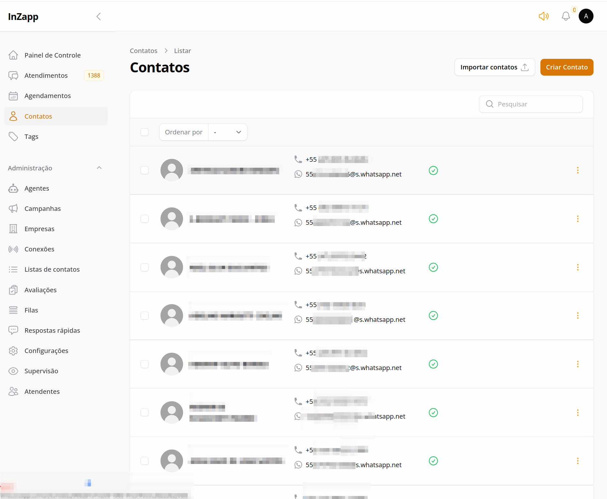
Task: Open the Campanhas megaphone icon
Action: point(13,208)
